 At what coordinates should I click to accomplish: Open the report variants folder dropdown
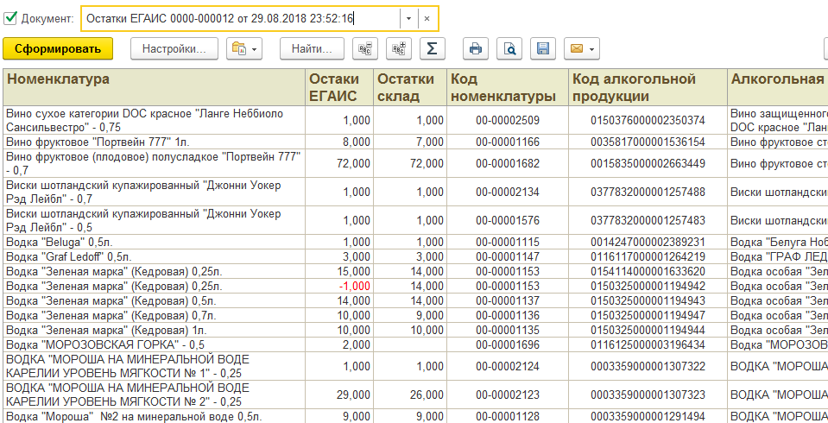click(244, 49)
